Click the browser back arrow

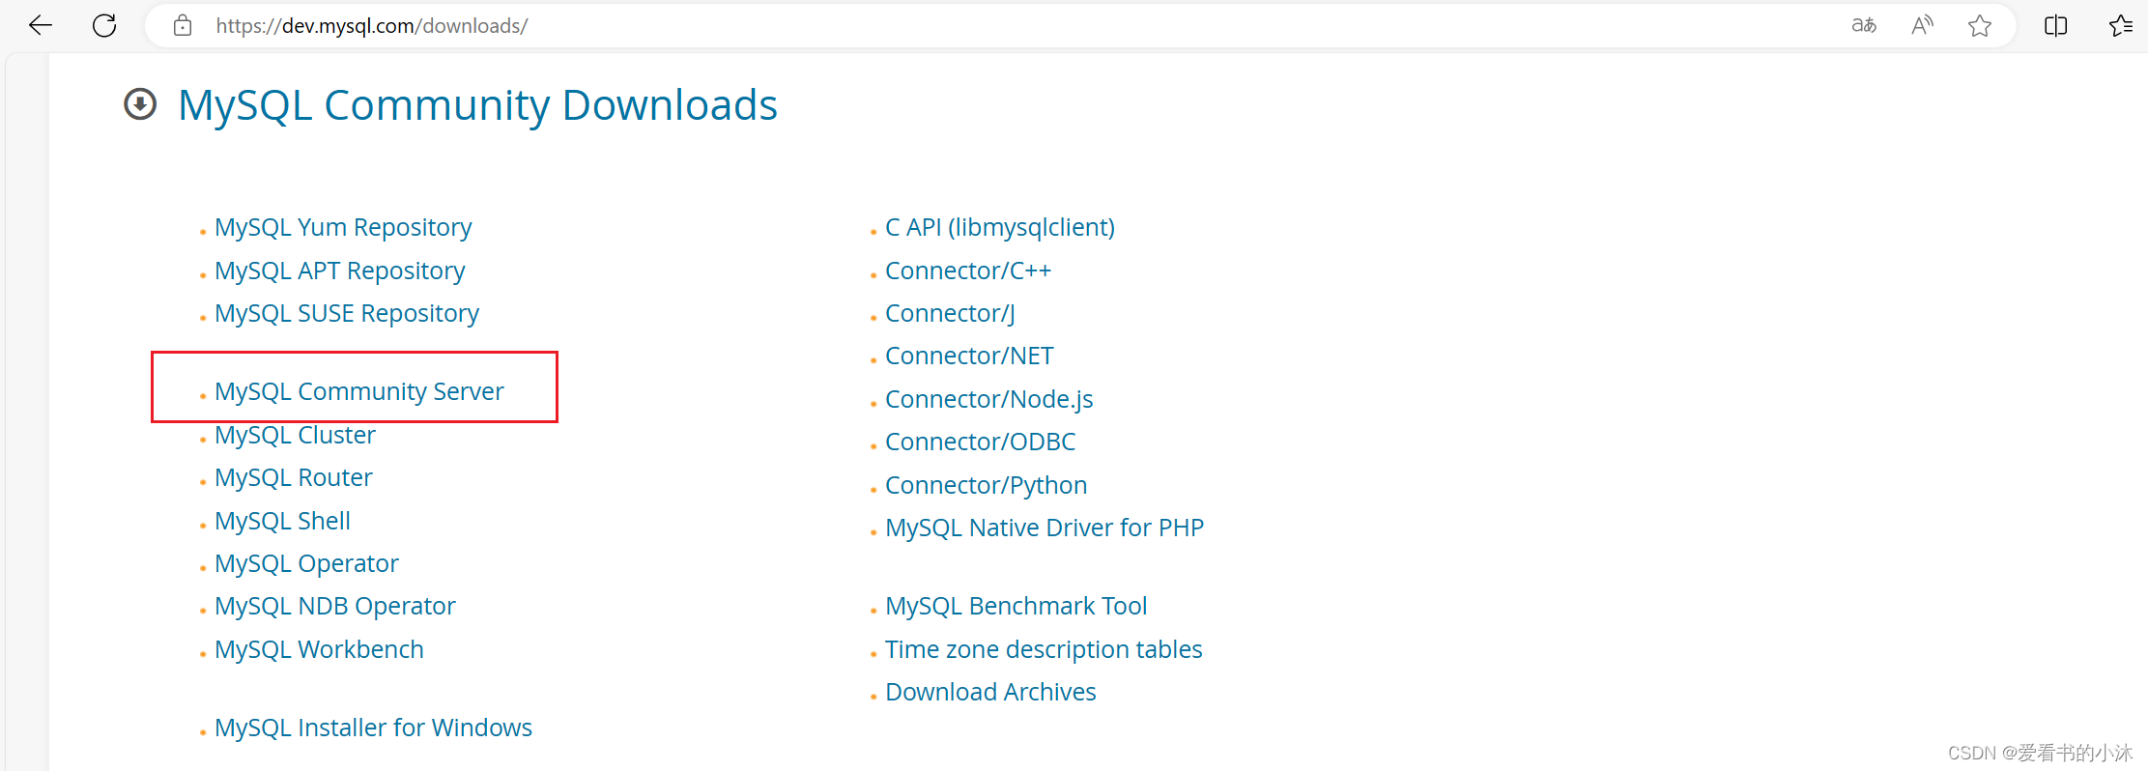coord(41,26)
